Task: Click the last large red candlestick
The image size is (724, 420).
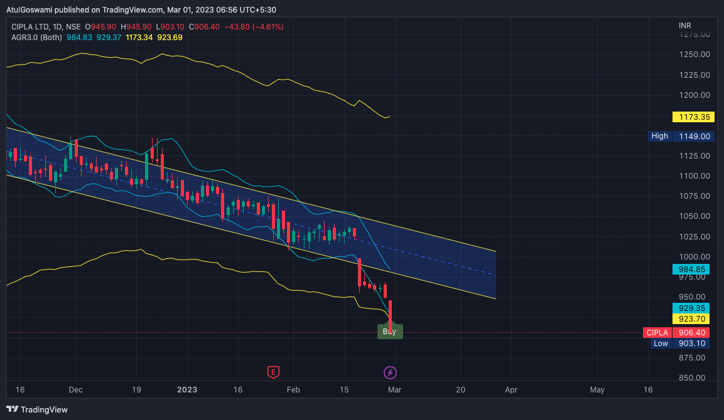Action: click(x=390, y=316)
